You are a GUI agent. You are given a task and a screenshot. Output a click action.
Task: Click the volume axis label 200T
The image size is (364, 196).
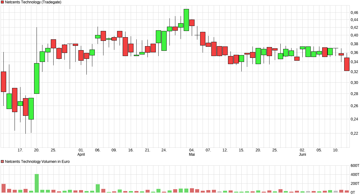coord(355,184)
